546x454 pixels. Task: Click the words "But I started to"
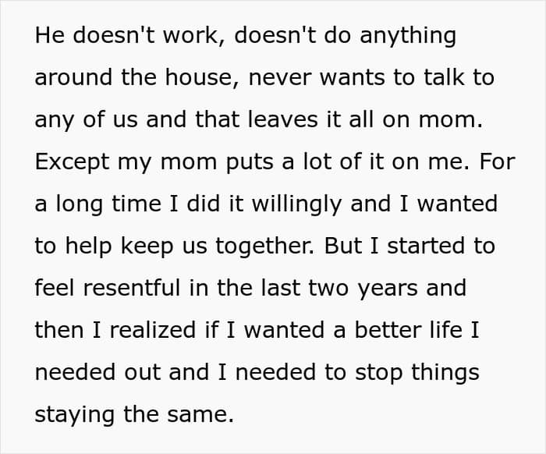tap(409, 246)
